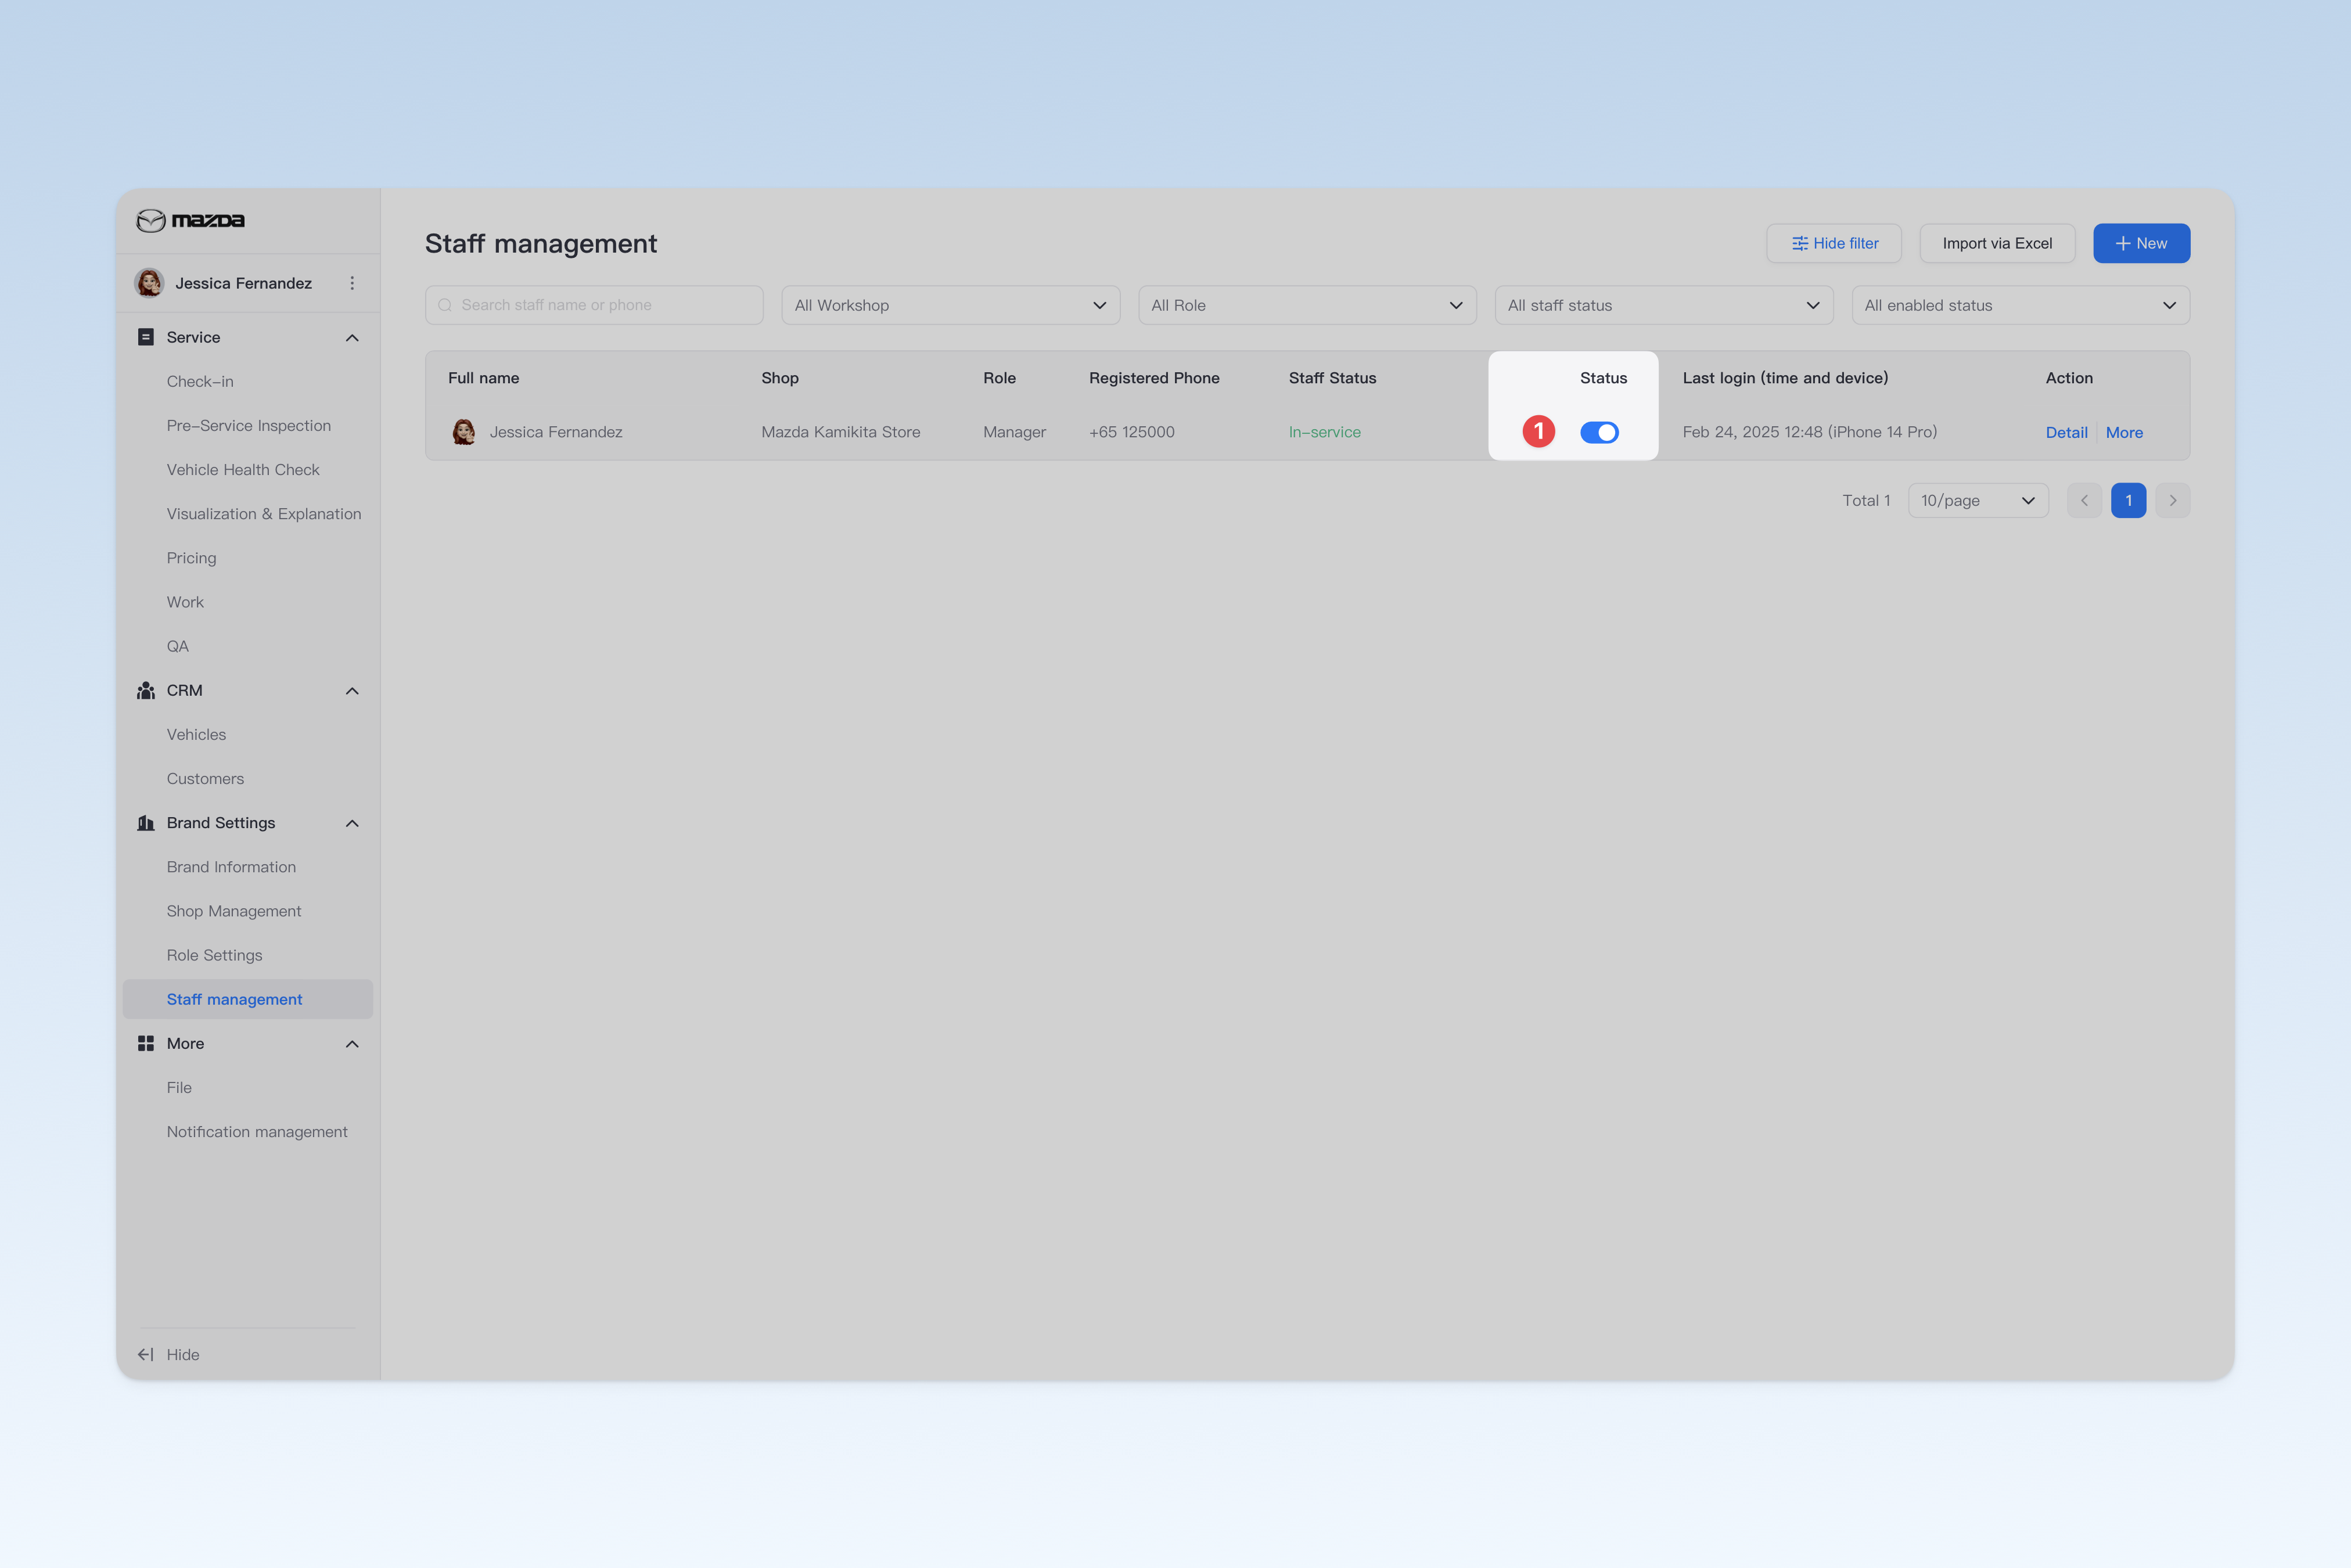This screenshot has width=2351, height=1568.
Task: Go to next page with the right arrow
Action: [2173, 500]
